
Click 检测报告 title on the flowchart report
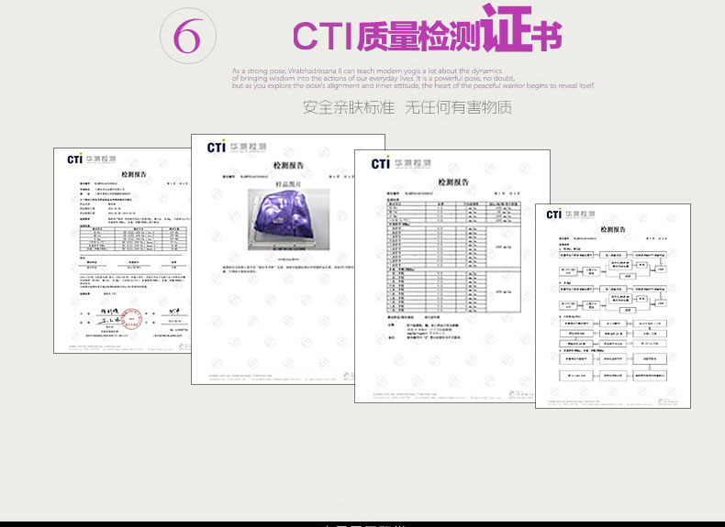click(x=613, y=229)
